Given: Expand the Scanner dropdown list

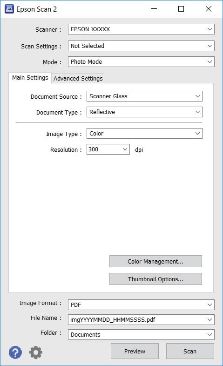Looking at the screenshot, I should pos(141,29).
